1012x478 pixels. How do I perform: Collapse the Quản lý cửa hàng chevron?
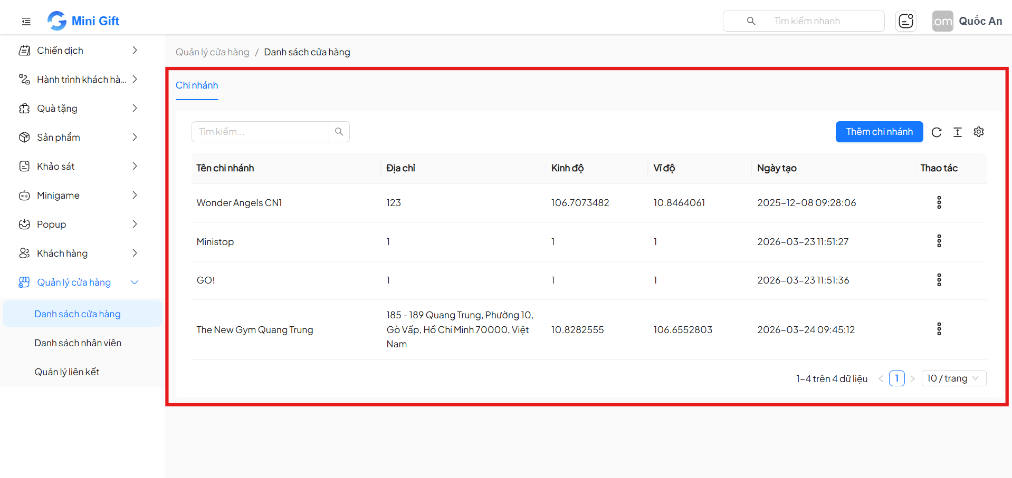coord(135,282)
